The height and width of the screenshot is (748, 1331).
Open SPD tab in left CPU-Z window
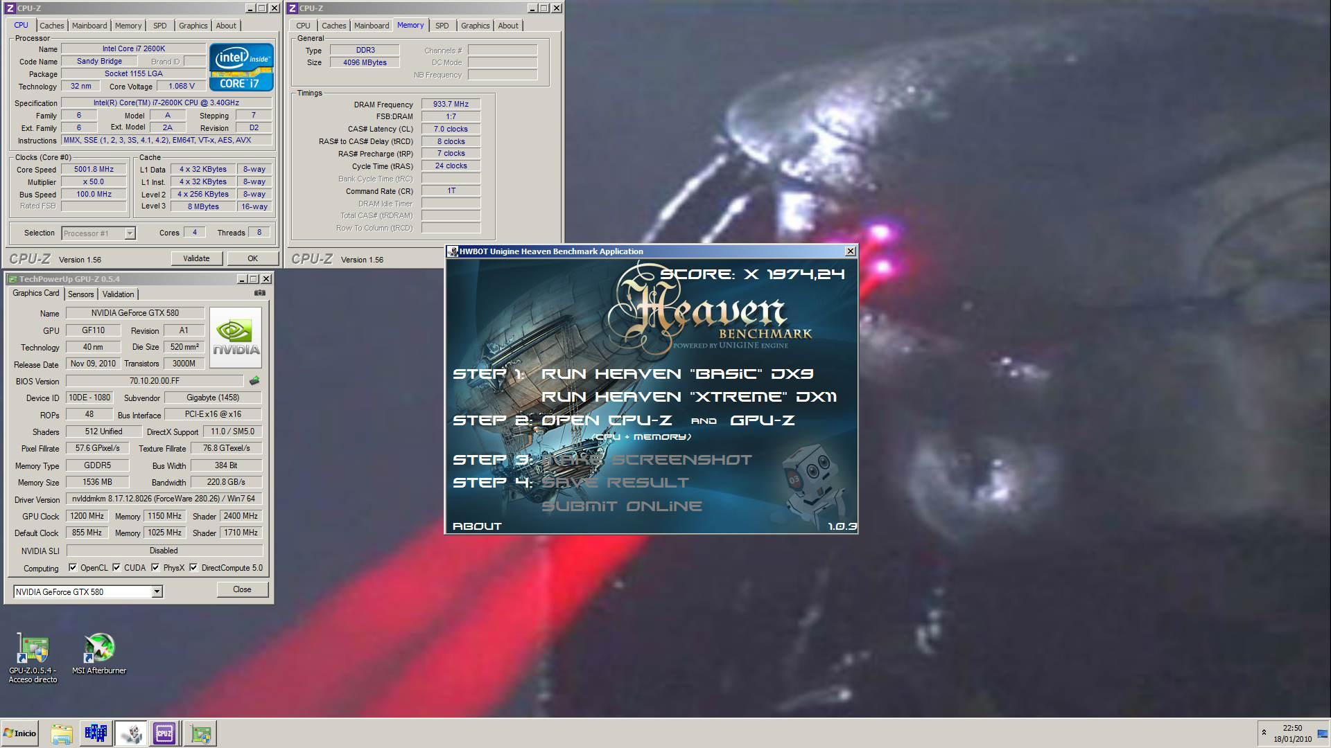pos(160,26)
